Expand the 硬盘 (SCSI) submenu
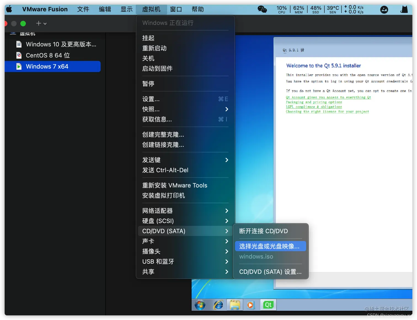The width and height of the screenshot is (417, 320). 185,221
